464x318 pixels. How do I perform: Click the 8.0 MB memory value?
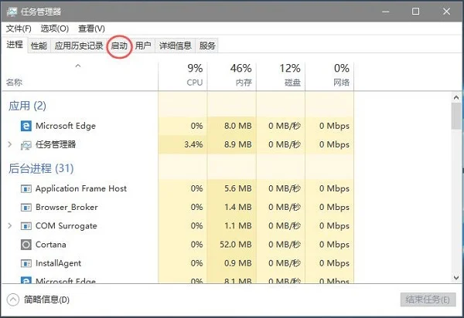click(238, 126)
